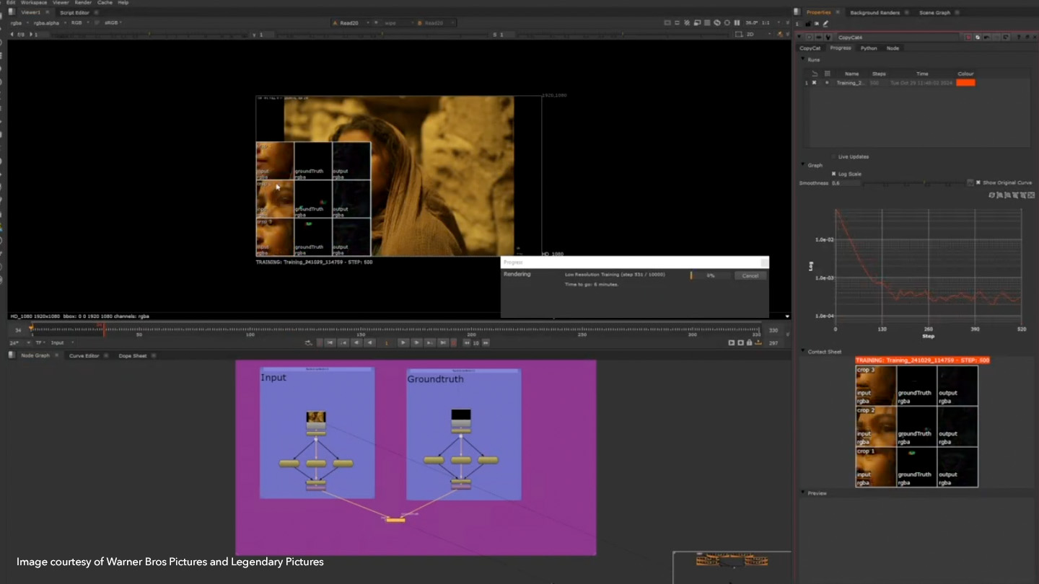The image size is (1039, 584).
Task: Click the viewer refresh arrow icon
Action: click(x=717, y=22)
